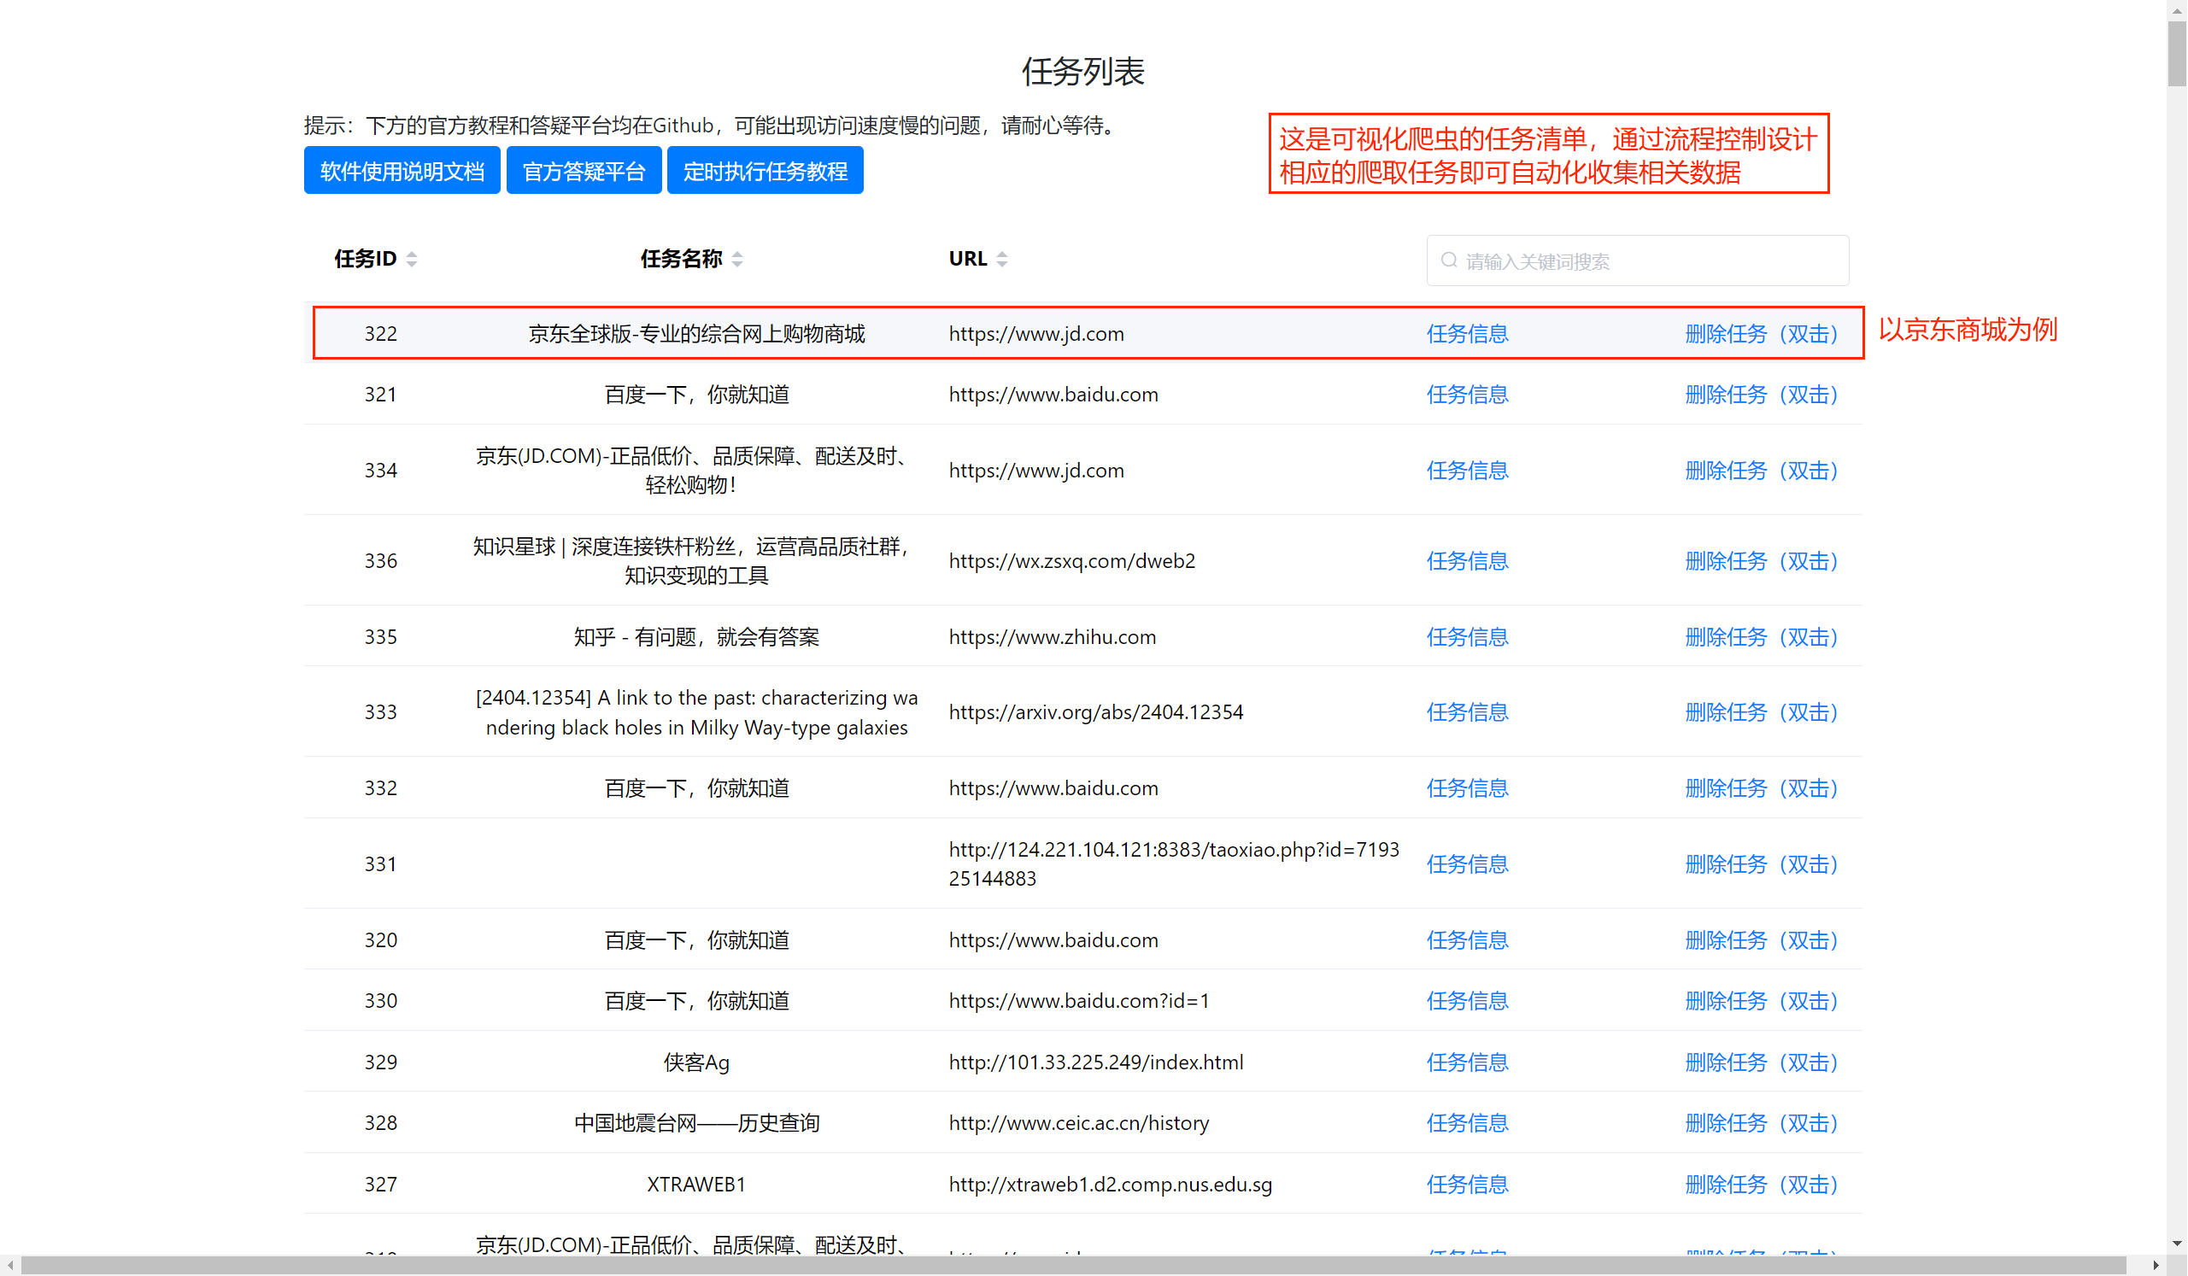Click URL https://www.baidu.com?id=1
Viewport: 2188px width, 1276px height.
point(1079,1000)
